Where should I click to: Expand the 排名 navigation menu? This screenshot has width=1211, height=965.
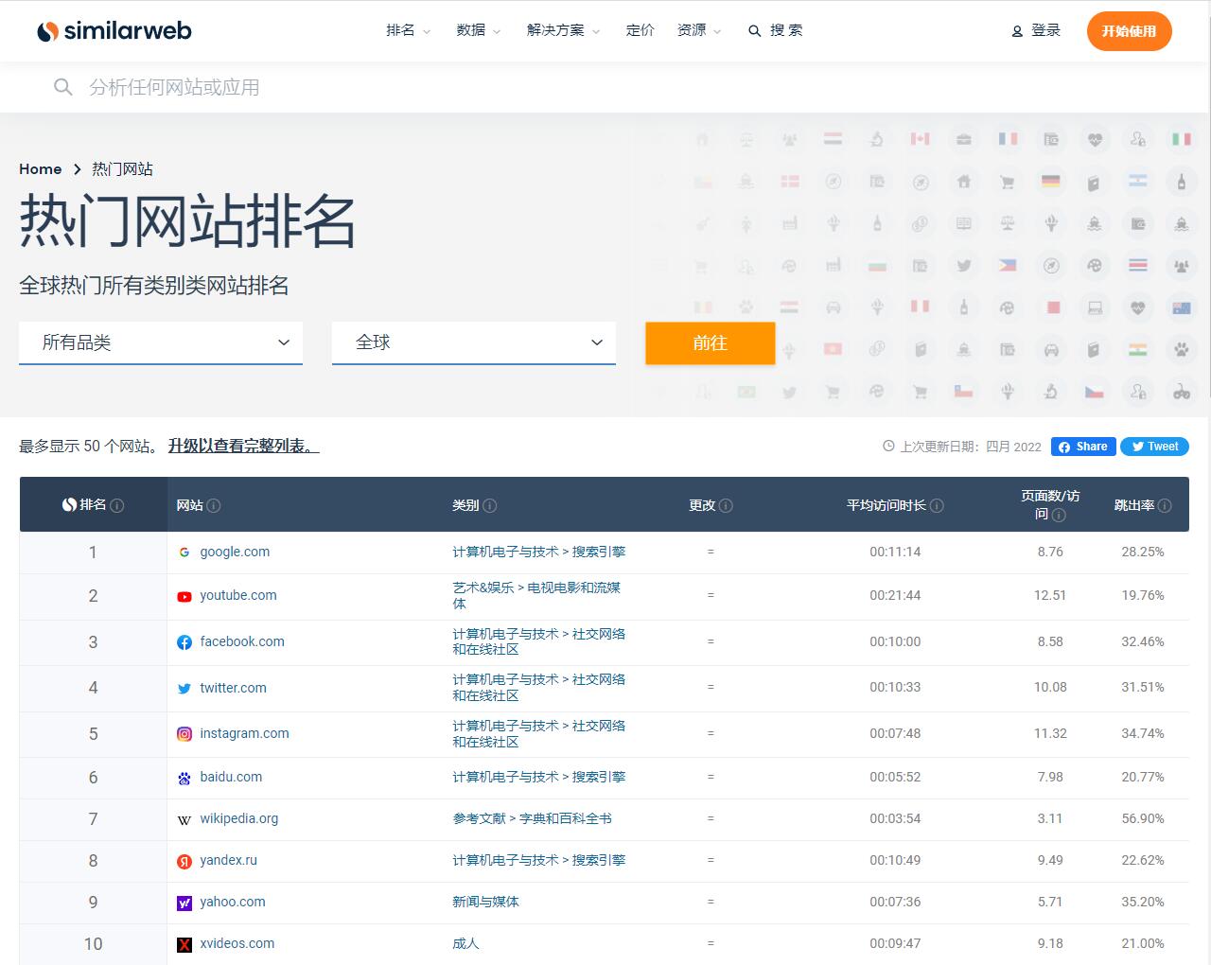[x=408, y=30]
